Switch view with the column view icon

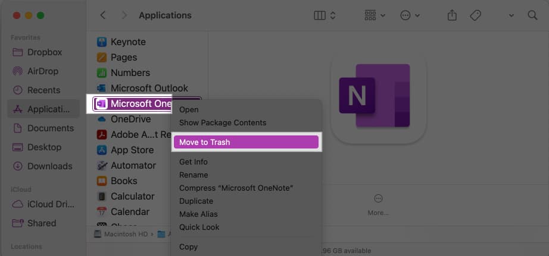click(x=320, y=15)
